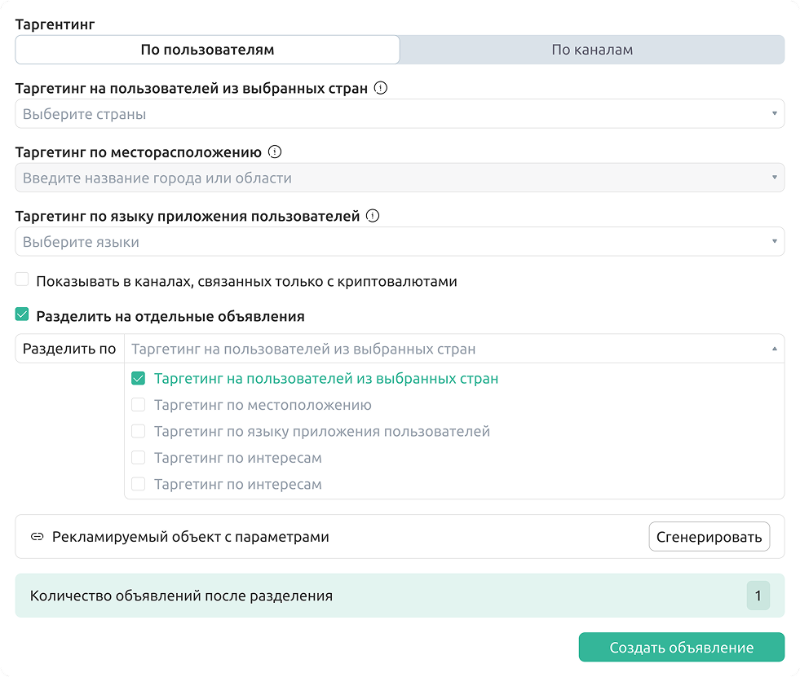Open the 'Выберите страны' dropdown
This screenshot has height=677, width=800.
[391, 114]
